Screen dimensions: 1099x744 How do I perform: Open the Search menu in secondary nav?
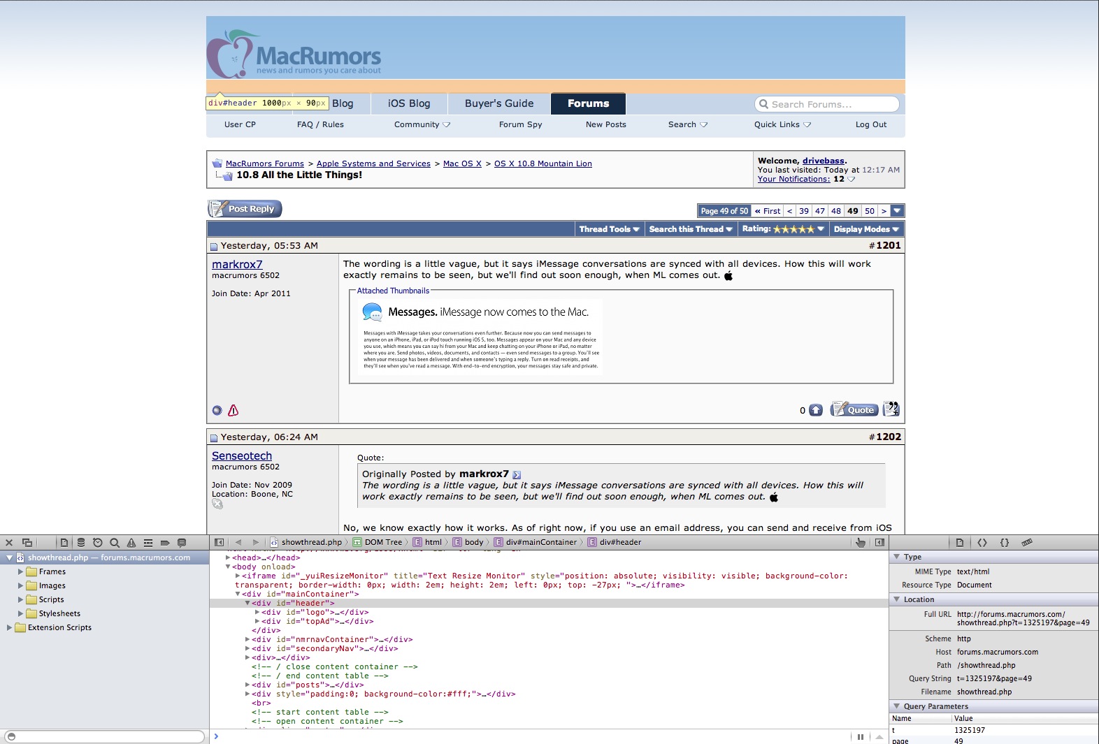point(688,125)
